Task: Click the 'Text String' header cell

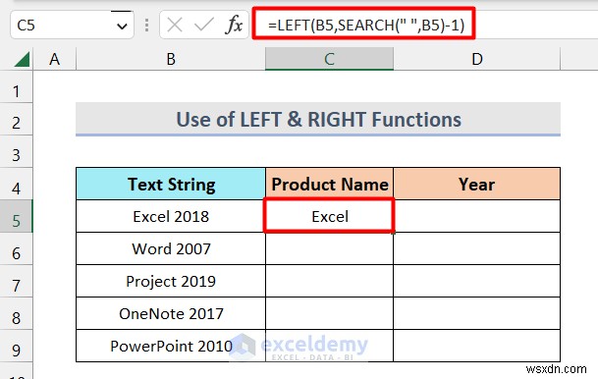Action: pos(171,184)
